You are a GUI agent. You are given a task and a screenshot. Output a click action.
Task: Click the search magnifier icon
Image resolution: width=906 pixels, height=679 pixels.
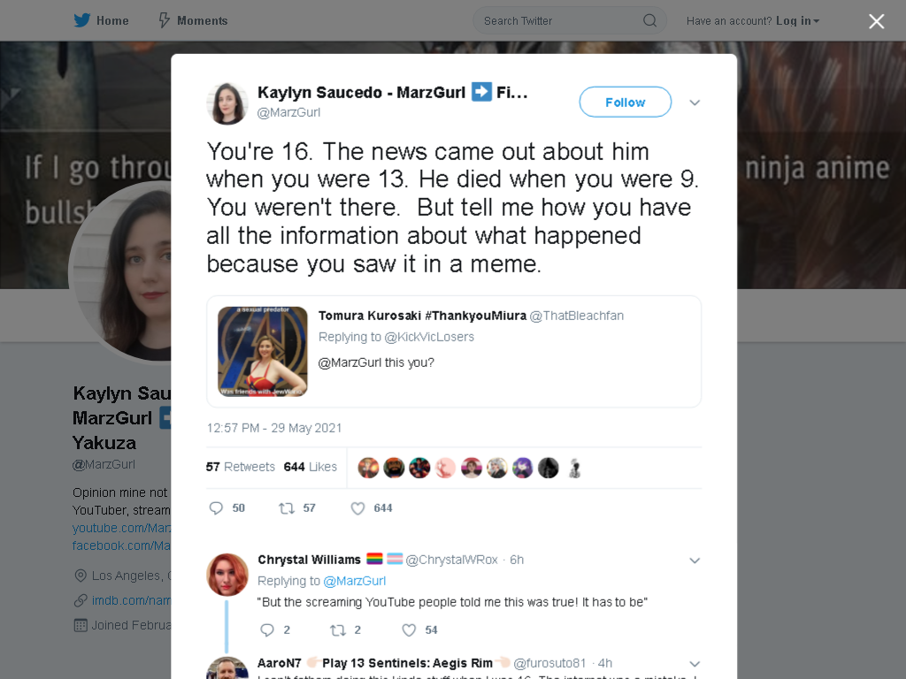click(x=649, y=21)
